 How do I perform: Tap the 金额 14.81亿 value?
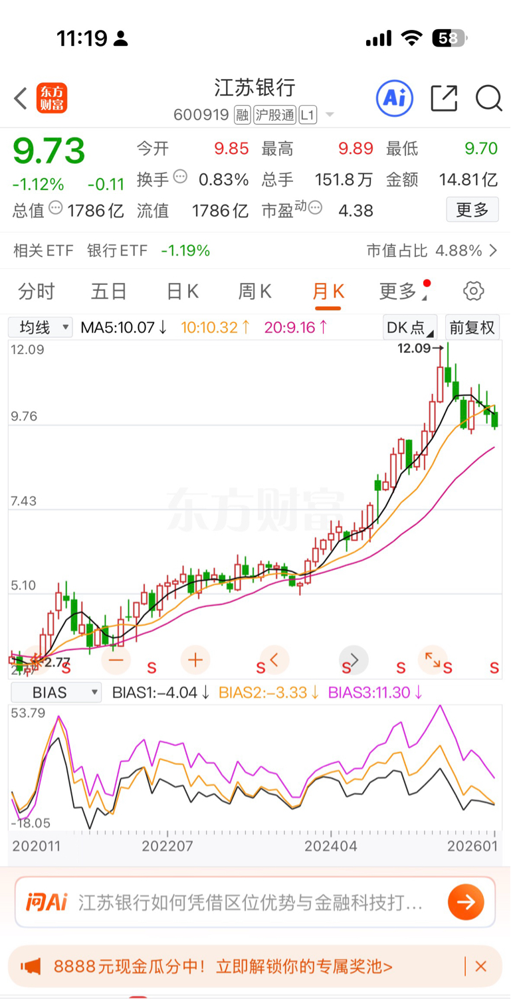(x=468, y=179)
